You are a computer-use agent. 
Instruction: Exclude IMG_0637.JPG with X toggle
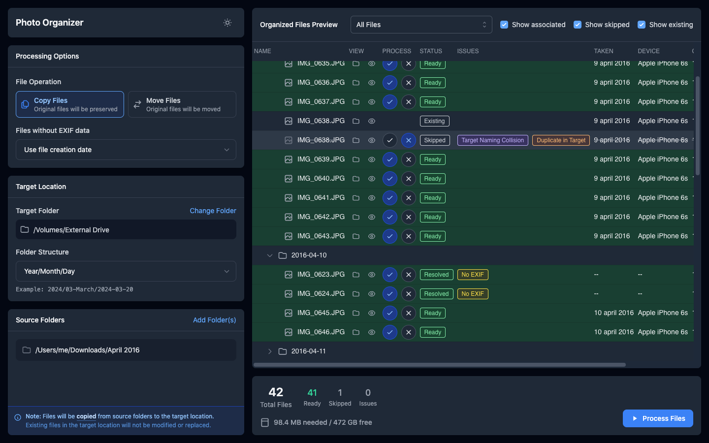(409, 102)
